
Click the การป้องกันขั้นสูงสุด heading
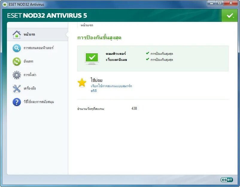click(99, 38)
